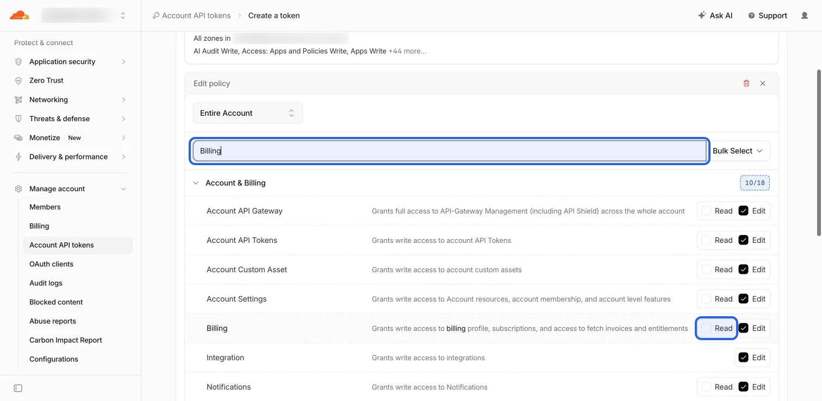Collapse the Account & Billing group
This screenshot has width=822, height=401.
(x=196, y=183)
